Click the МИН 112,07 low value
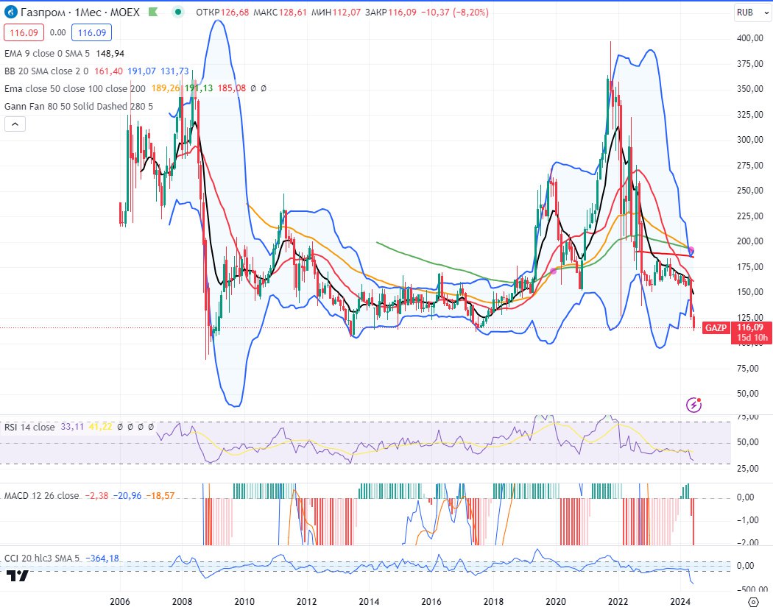773x610 pixels. pyautogui.click(x=336, y=13)
